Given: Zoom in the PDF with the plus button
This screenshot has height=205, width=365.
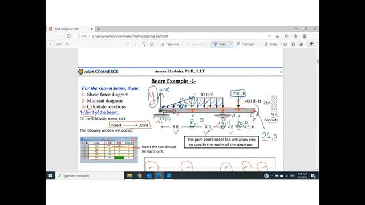Looking at the screenshot, I should point(136,44).
